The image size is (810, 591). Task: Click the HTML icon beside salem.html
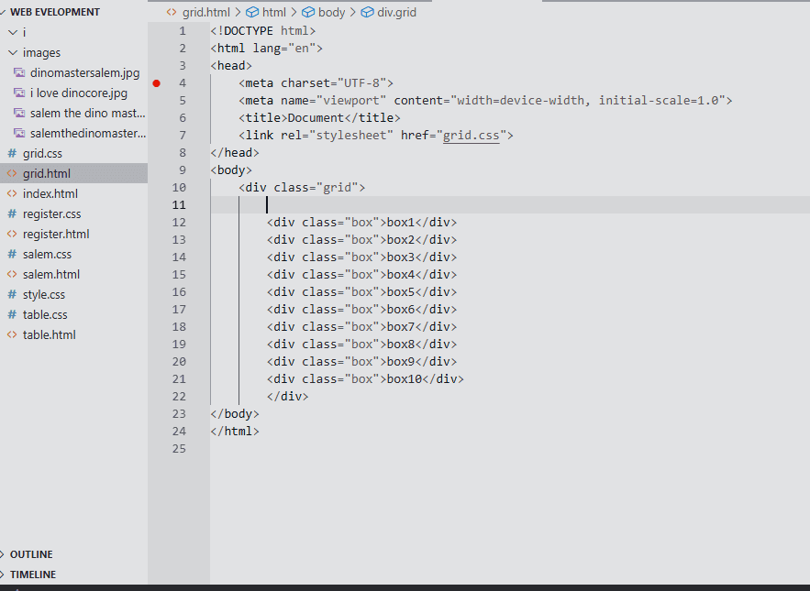pyautogui.click(x=12, y=274)
